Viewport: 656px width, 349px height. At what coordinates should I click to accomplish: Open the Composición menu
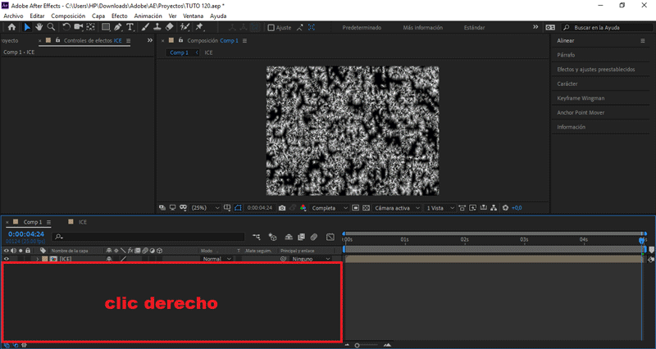pyautogui.click(x=67, y=16)
